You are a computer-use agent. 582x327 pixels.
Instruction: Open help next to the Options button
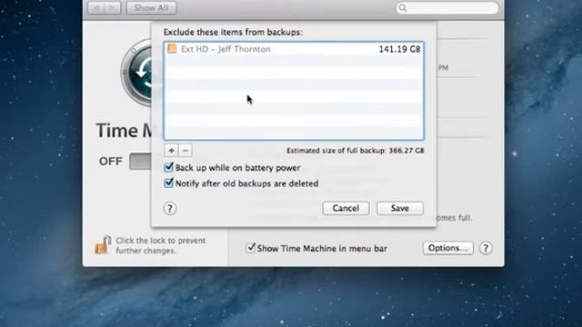click(x=486, y=248)
